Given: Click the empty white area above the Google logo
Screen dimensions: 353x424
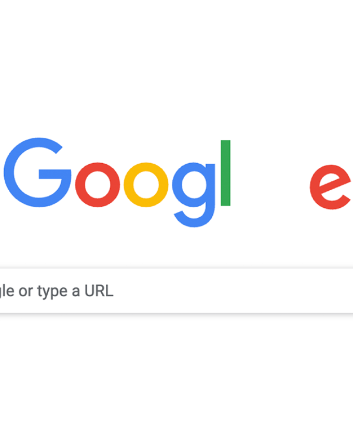Looking at the screenshot, I should coord(177,68).
